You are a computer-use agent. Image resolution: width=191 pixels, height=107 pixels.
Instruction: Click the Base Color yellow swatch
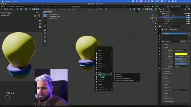coord(181,54)
